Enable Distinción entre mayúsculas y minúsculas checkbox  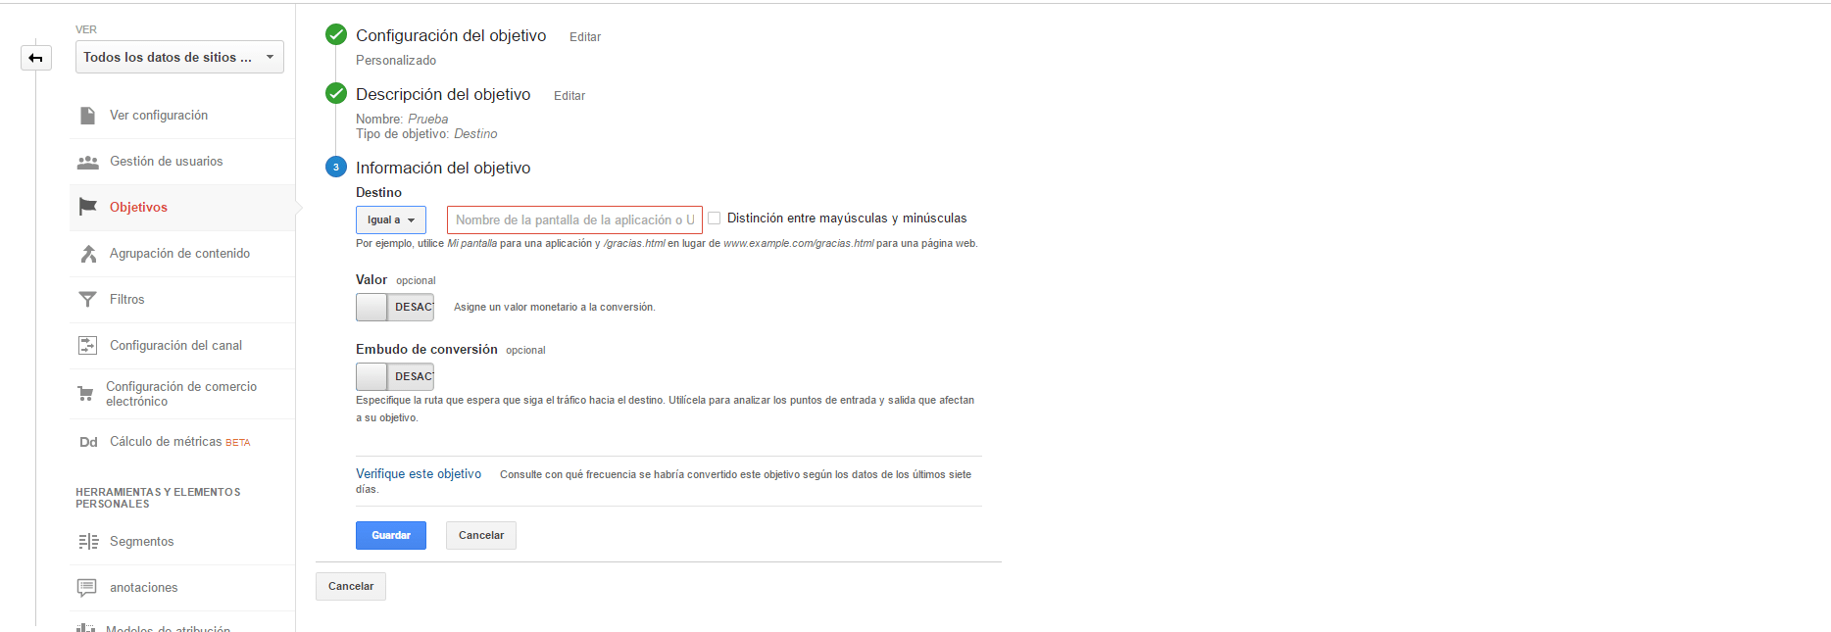(715, 219)
